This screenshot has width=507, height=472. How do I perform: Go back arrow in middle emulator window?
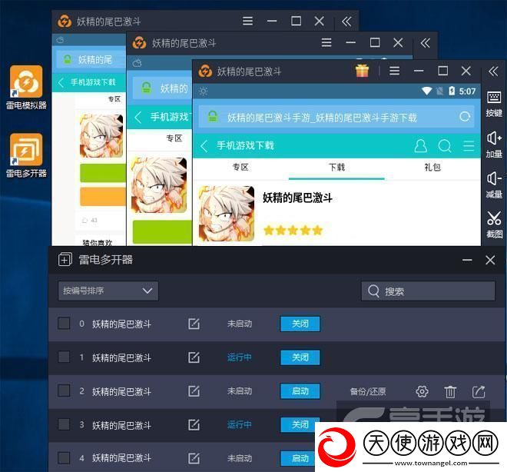pos(138,117)
